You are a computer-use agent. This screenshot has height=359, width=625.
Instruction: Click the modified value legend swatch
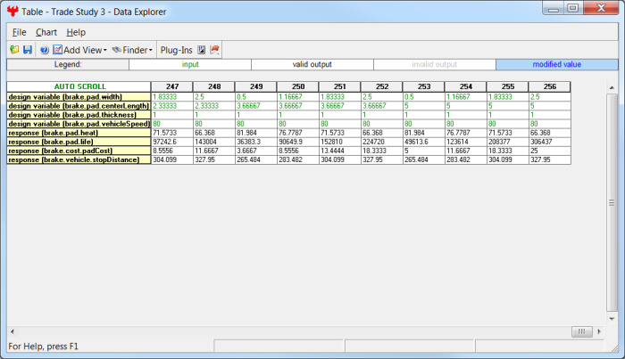tap(556, 64)
